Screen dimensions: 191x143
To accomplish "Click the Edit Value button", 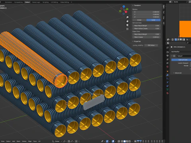I will (151, 45).
